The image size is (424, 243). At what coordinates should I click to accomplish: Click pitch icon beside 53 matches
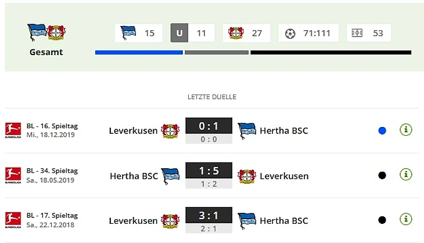pyautogui.click(x=357, y=33)
